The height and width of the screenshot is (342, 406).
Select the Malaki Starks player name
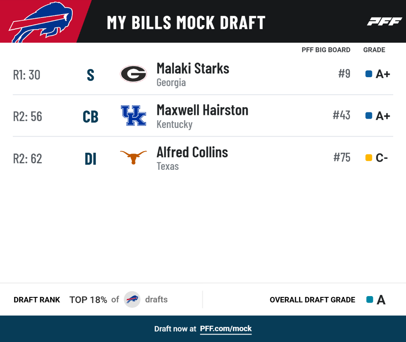click(x=193, y=68)
